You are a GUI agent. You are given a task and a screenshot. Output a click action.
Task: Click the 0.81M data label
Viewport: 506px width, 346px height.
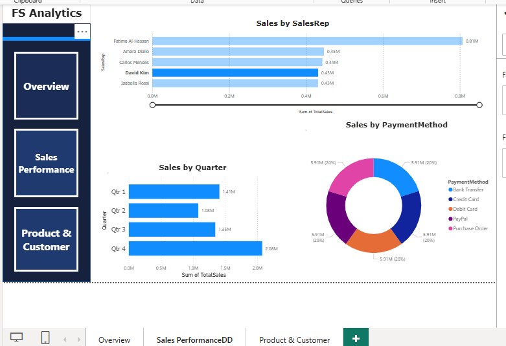click(x=472, y=41)
